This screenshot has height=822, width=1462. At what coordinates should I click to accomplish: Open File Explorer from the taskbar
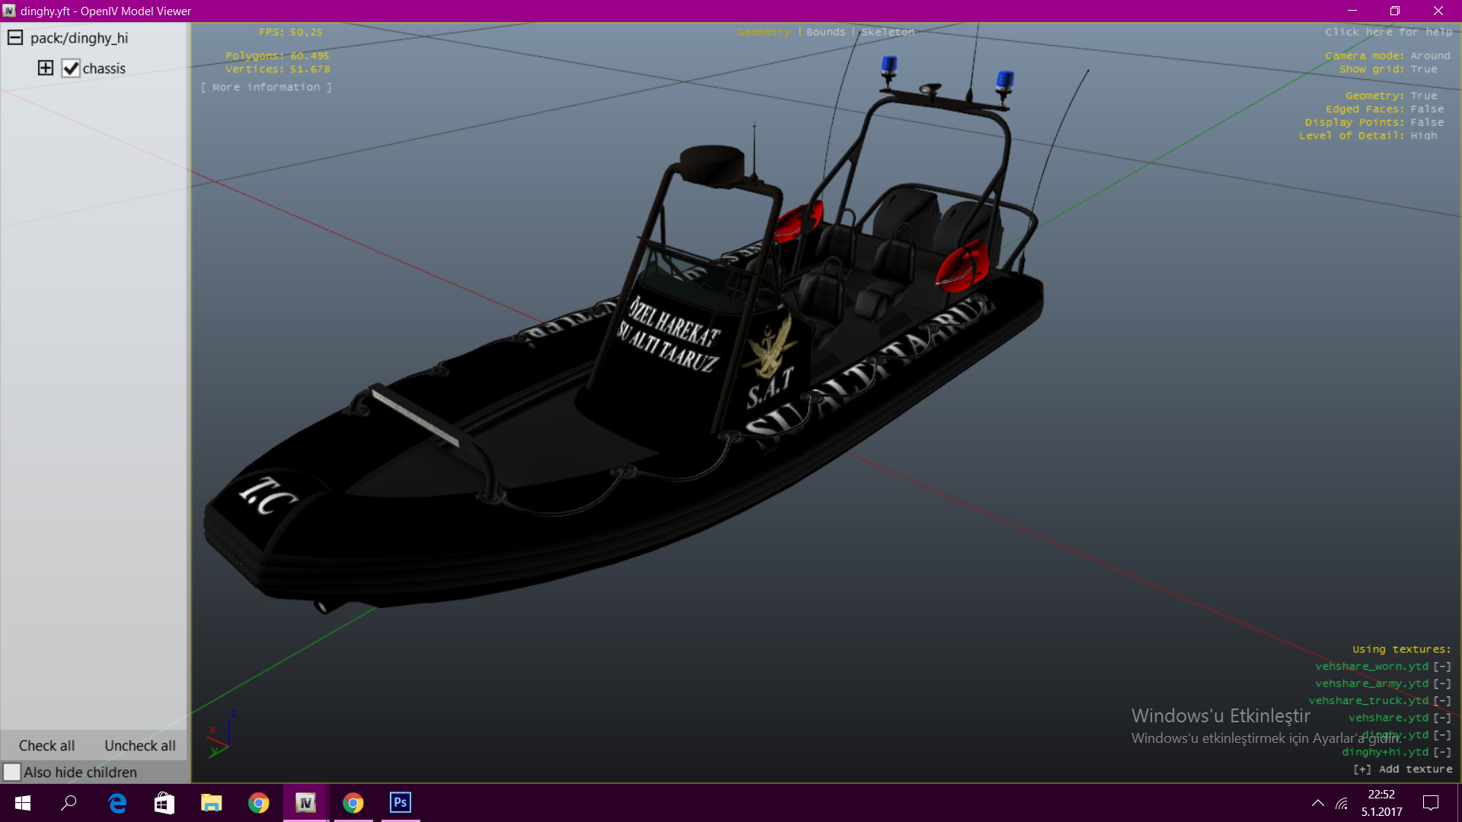(x=211, y=803)
